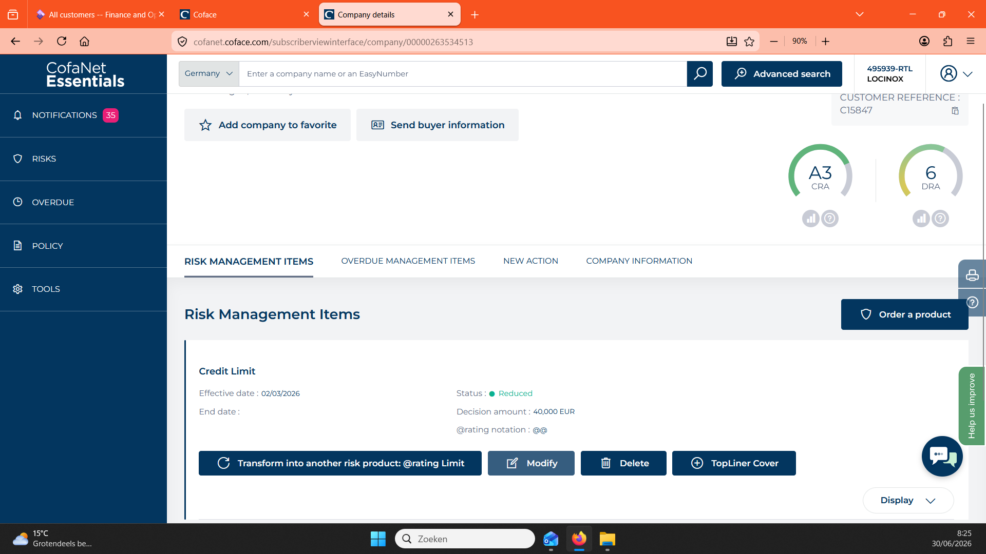The height and width of the screenshot is (554, 986).
Task: Click the Windows taskbar Zoeken search box
Action: (465, 539)
